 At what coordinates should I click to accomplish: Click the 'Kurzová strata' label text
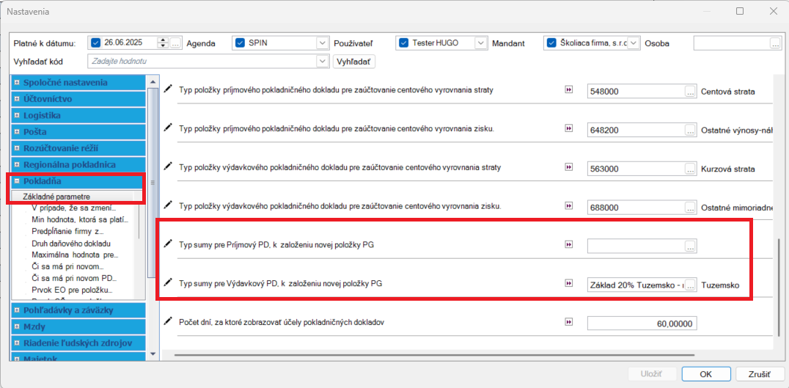(727, 169)
